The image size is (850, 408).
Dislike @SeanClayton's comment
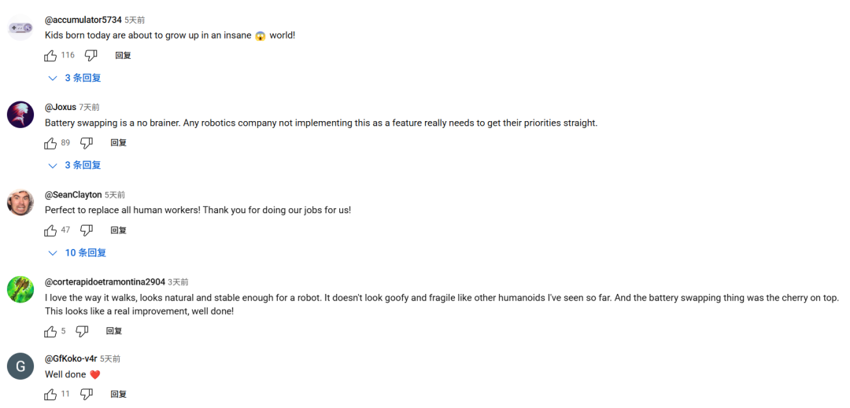[x=87, y=230]
